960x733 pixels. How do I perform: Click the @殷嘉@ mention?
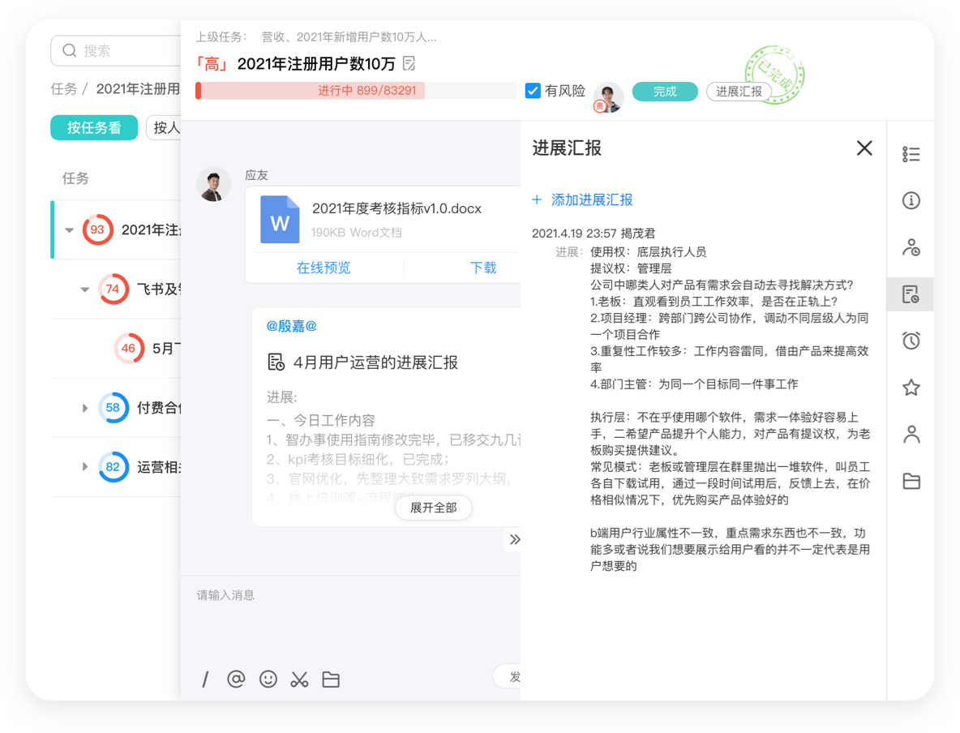(x=291, y=326)
